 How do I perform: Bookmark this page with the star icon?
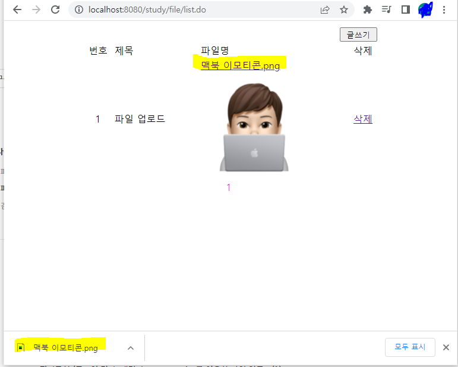pos(344,10)
